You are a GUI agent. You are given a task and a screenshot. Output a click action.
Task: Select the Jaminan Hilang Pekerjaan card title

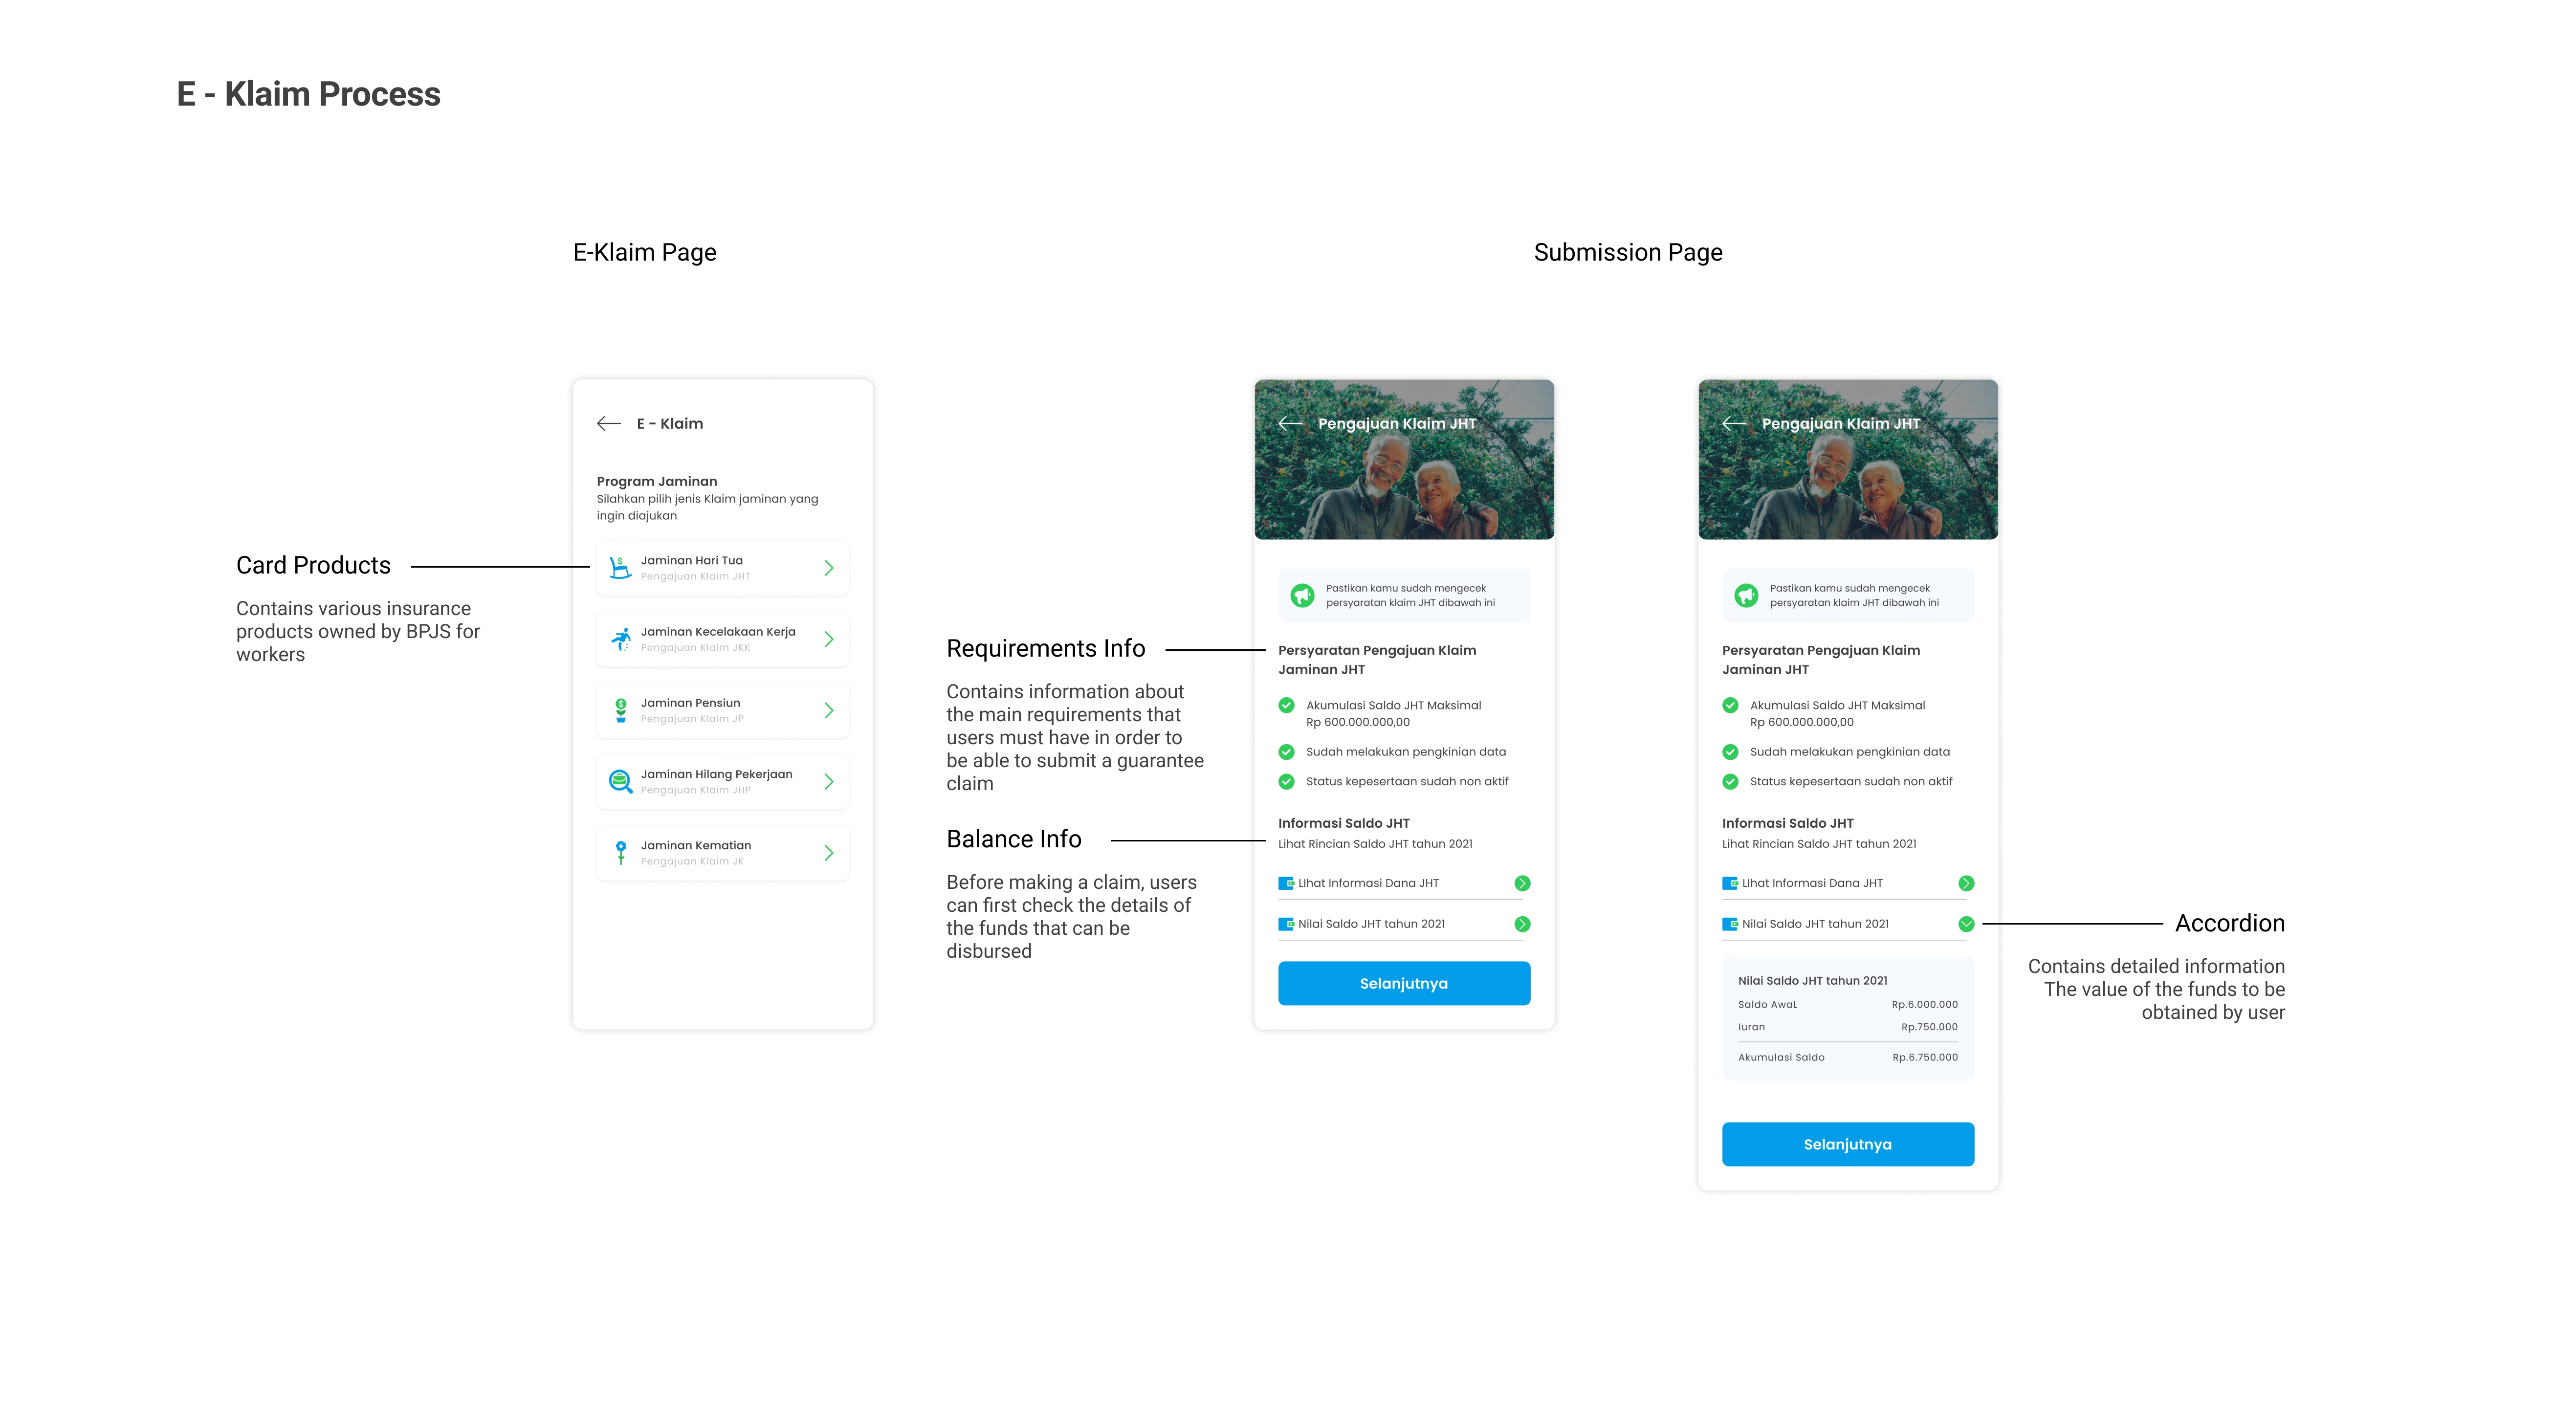(717, 774)
